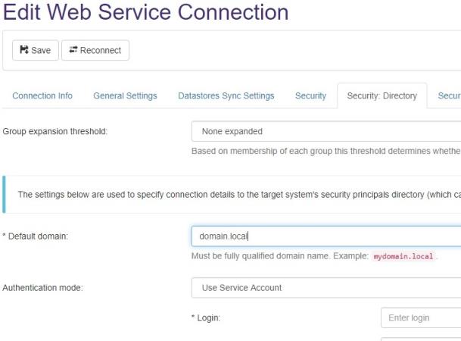The height and width of the screenshot is (341, 461).
Task: Click the field below the Login input
Action: (421, 339)
